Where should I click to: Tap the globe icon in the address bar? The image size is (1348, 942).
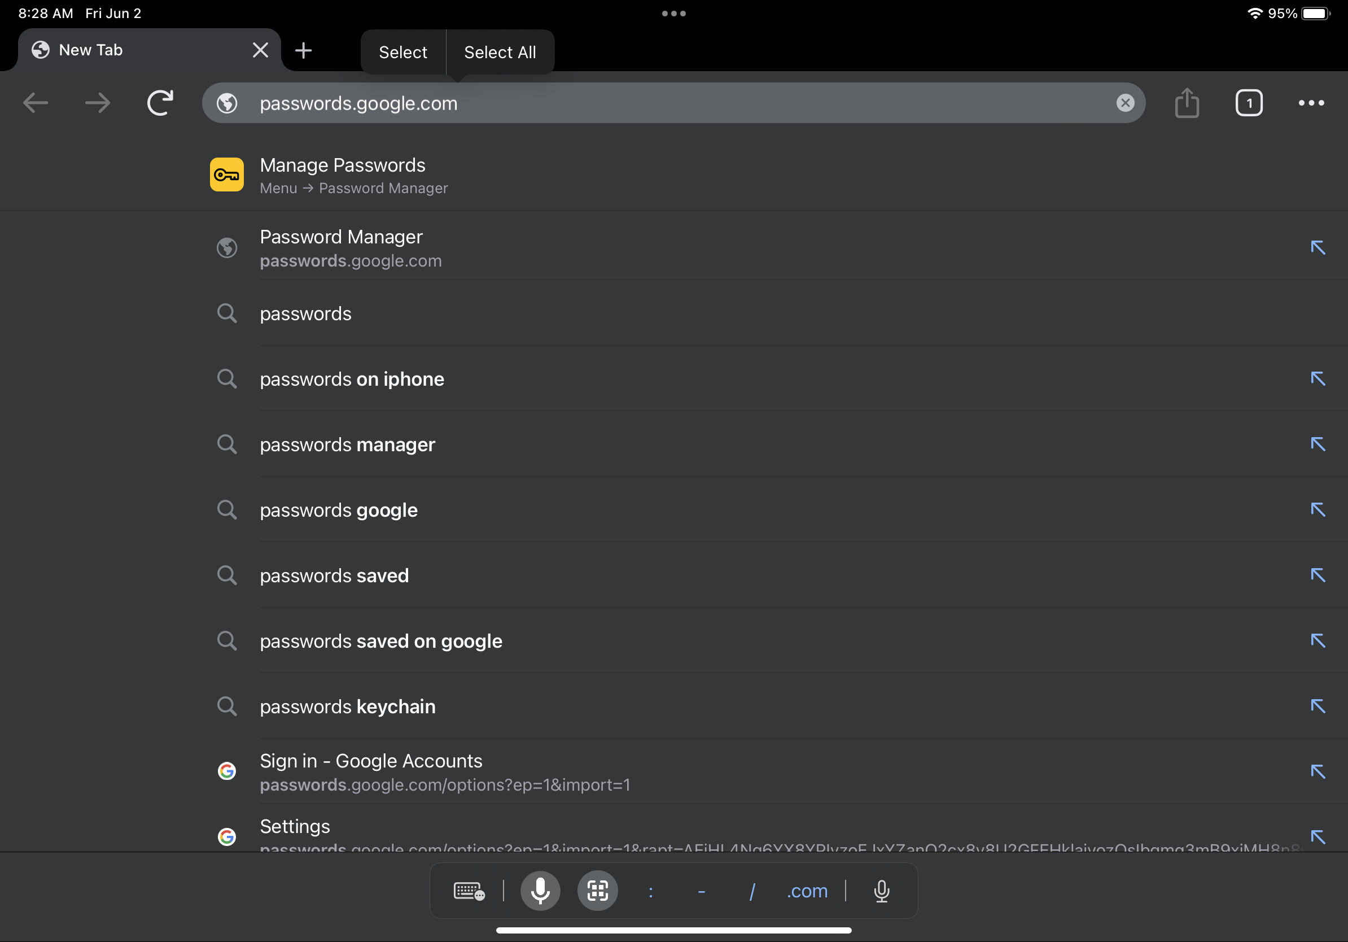pos(227,103)
